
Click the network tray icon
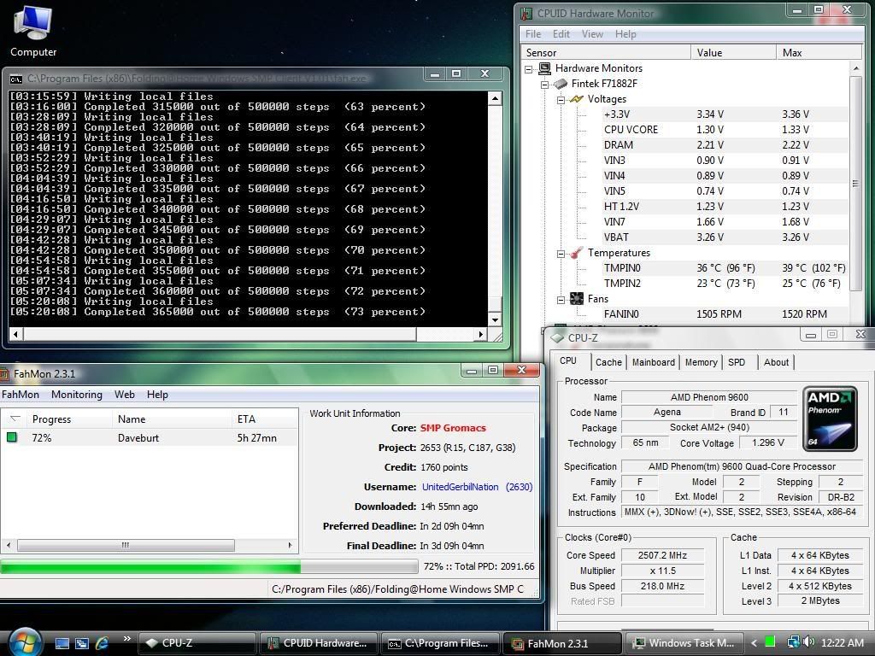(x=793, y=642)
